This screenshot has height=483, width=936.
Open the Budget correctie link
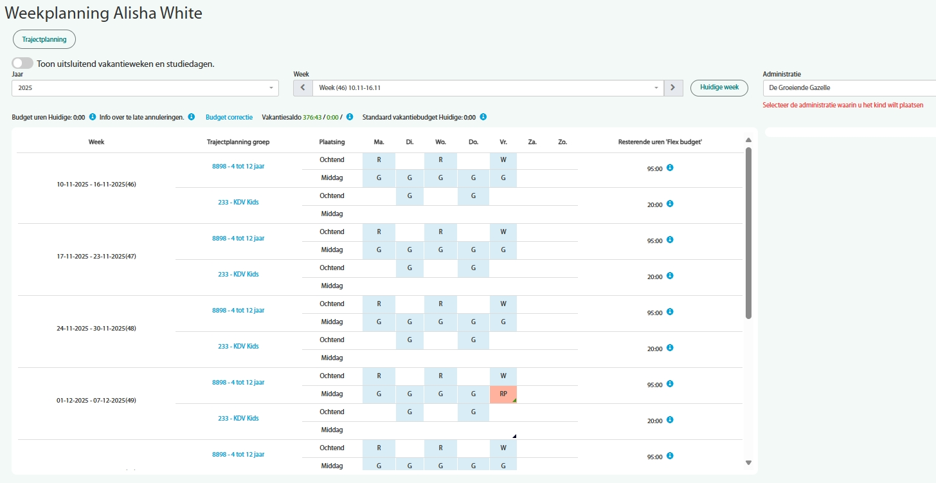point(229,118)
